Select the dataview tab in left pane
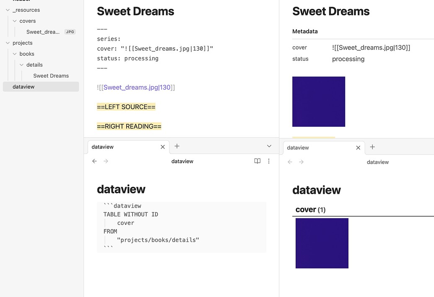The width and height of the screenshot is (434, 297). (102, 146)
